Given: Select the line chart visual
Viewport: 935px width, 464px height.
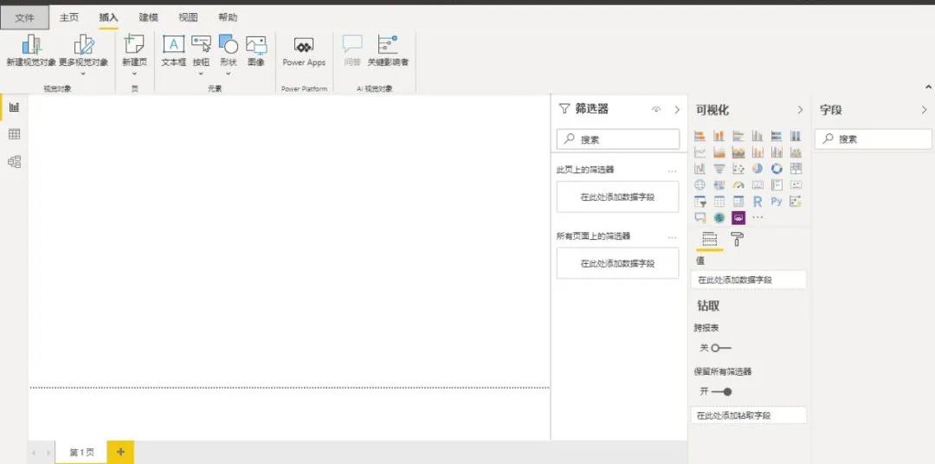Looking at the screenshot, I should pyautogui.click(x=700, y=152).
